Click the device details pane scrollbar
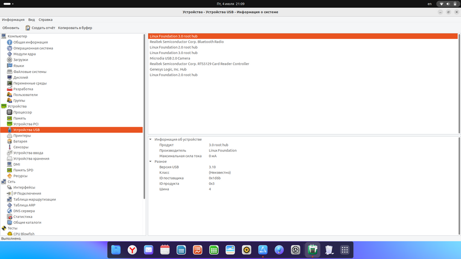 459,186
